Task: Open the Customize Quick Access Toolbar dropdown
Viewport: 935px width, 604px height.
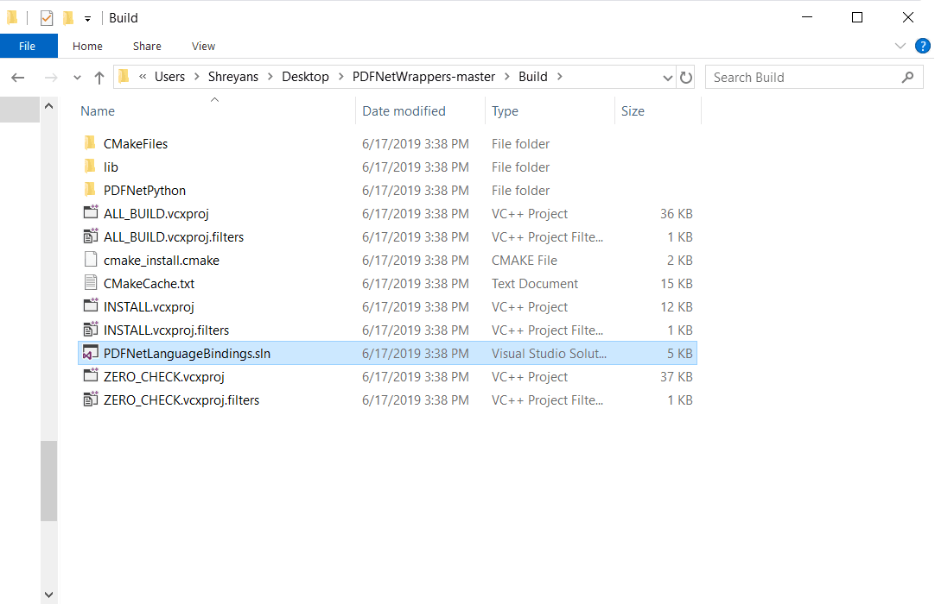Action: point(87,19)
